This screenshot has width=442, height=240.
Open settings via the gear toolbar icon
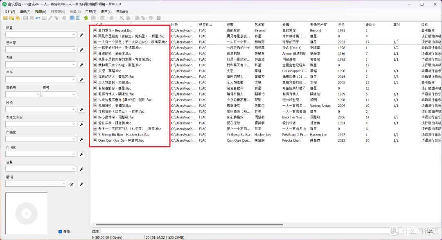pos(158,18)
